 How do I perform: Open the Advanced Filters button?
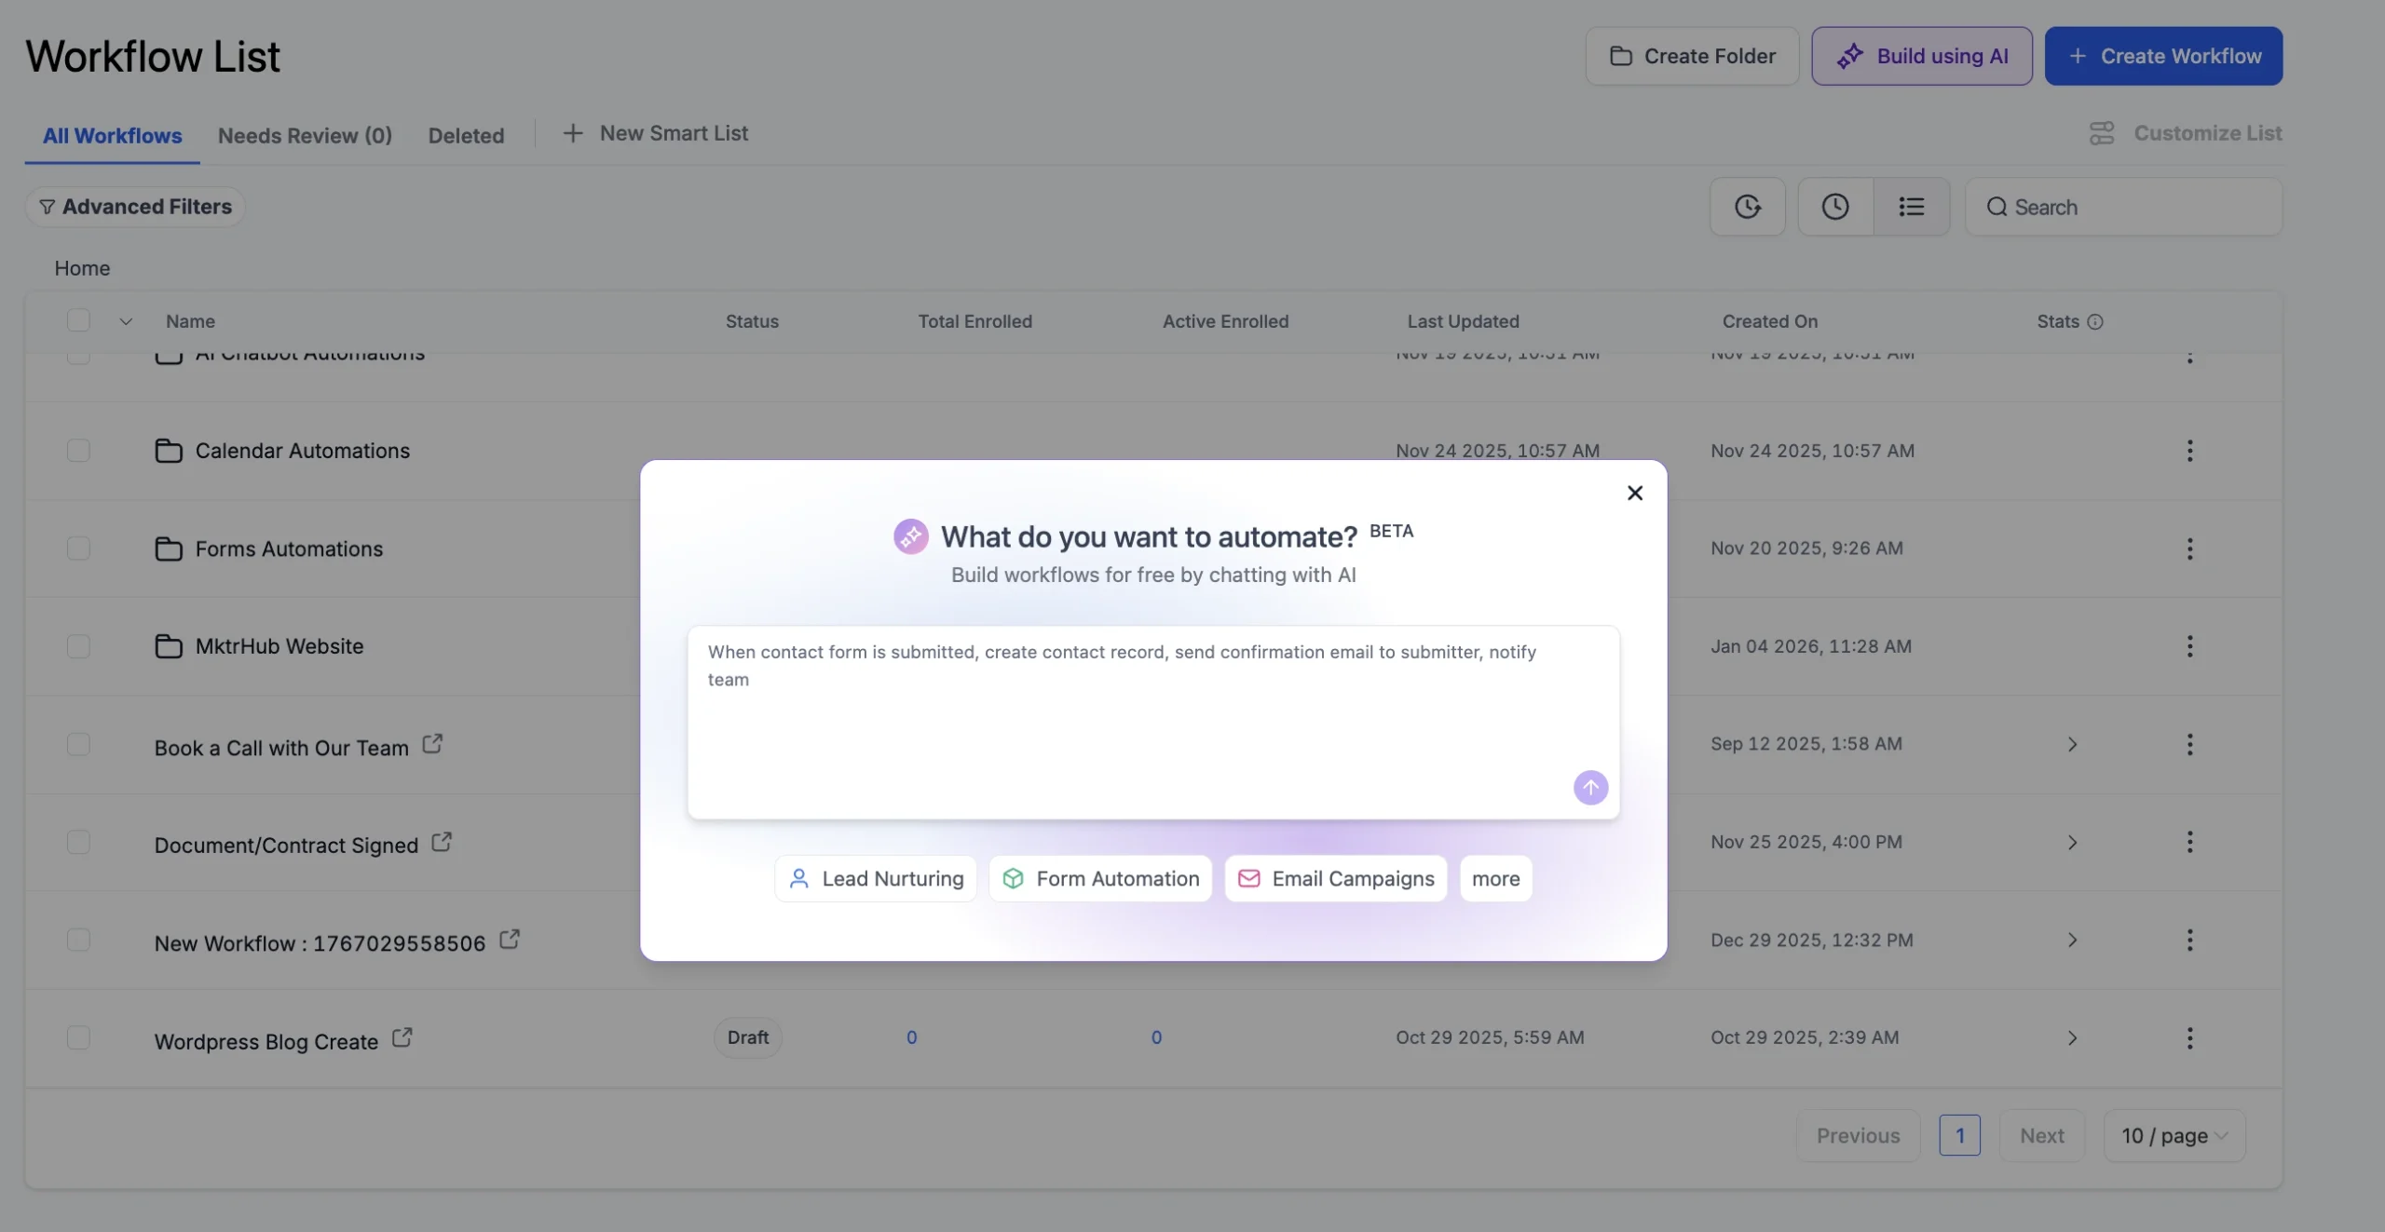pos(135,207)
